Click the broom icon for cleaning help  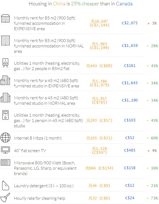5,198
